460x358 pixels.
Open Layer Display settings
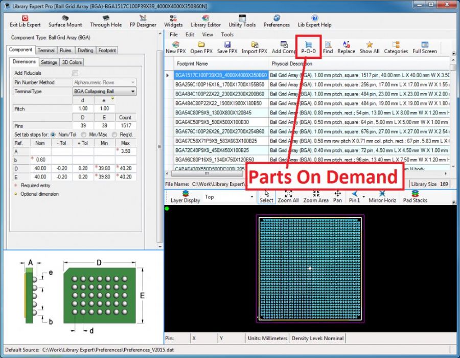point(185,196)
